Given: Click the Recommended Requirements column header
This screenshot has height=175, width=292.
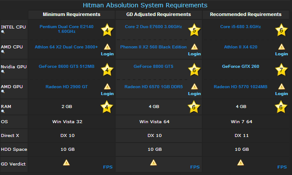Looking at the screenshot, I should (246, 14).
